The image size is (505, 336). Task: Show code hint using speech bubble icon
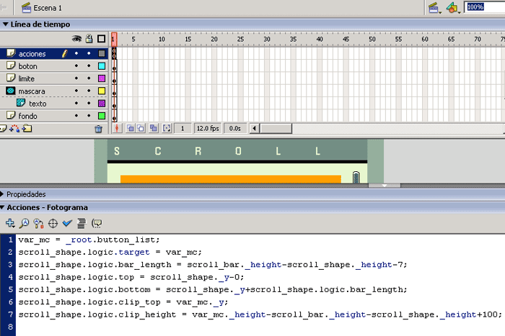point(97,223)
